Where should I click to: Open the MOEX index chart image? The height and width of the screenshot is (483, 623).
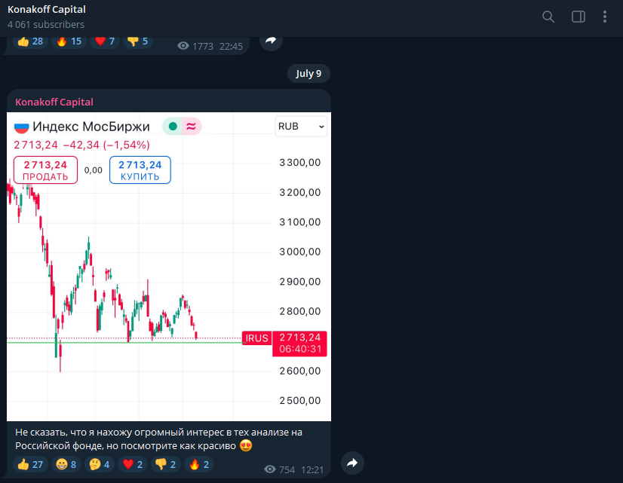pos(169,267)
